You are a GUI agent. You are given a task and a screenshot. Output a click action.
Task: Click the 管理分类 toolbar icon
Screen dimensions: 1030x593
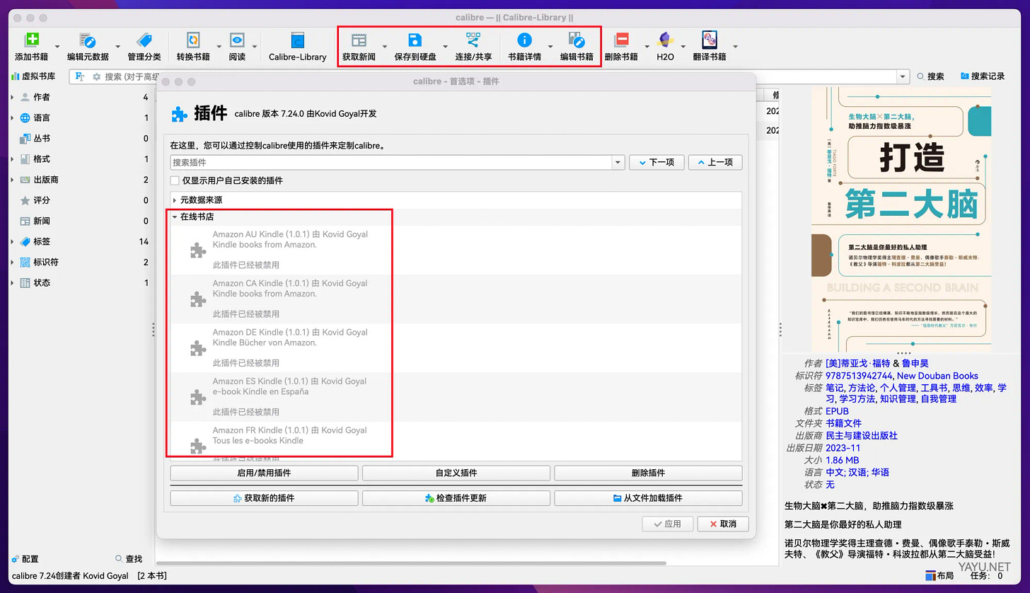tap(144, 40)
